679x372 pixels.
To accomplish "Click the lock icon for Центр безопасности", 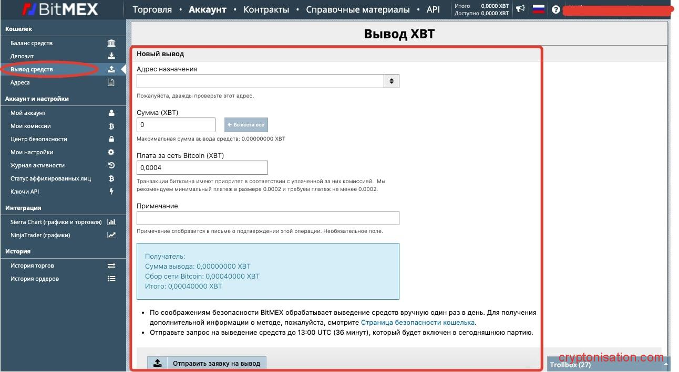I will click(111, 139).
